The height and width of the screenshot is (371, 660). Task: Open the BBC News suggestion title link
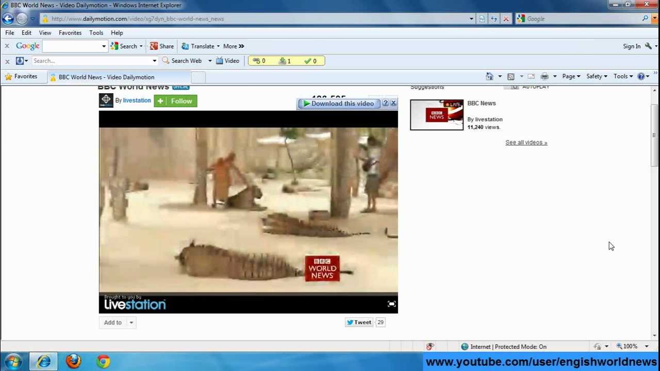(482, 103)
